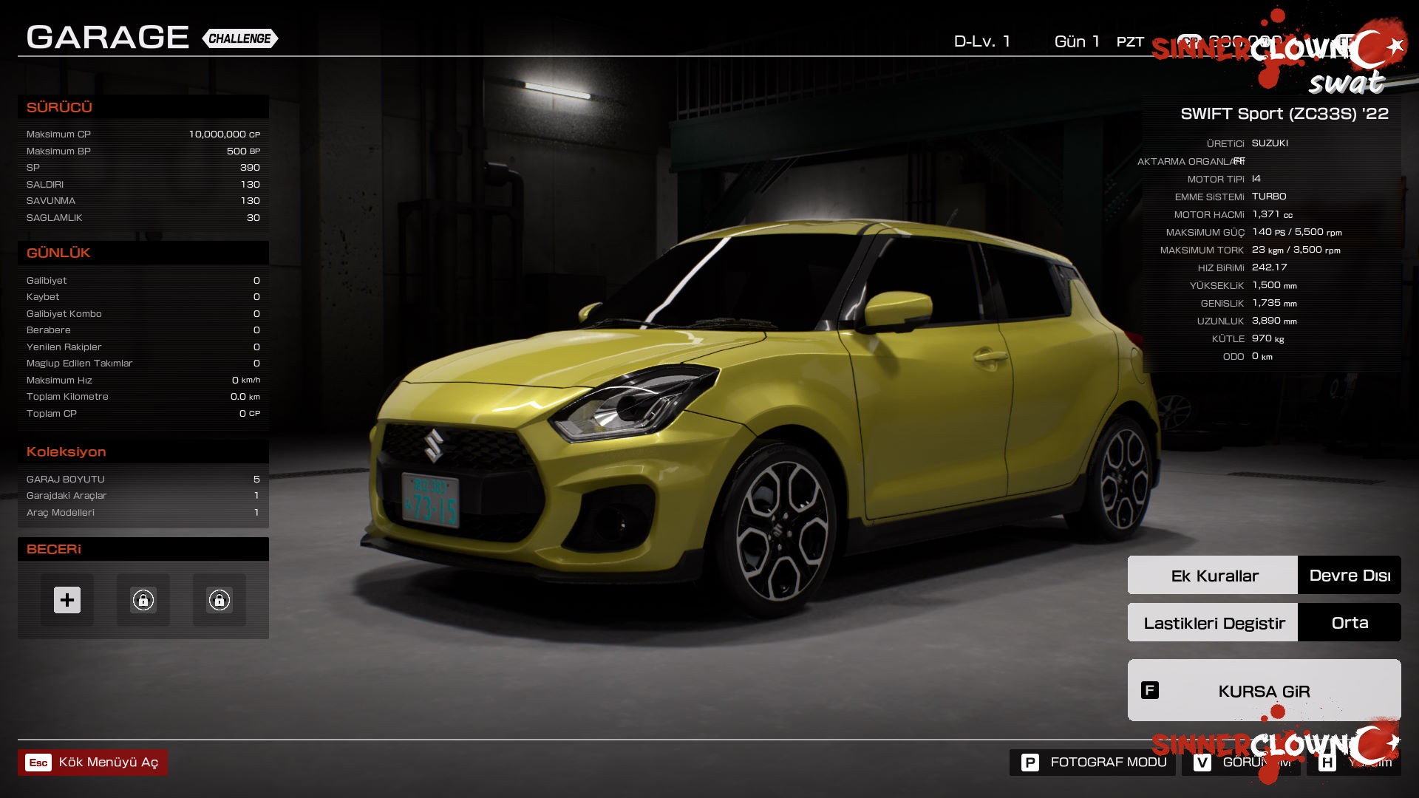Expand the Koleksiyon section header
This screenshot has height=798, width=1419.
click(67, 451)
